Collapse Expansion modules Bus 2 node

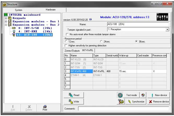(6, 25)
